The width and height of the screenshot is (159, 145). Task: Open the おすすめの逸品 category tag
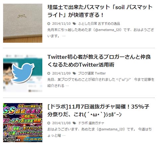coord(109,23)
